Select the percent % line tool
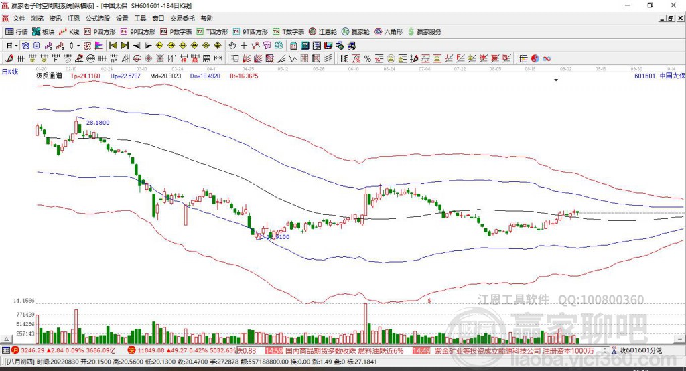The height and width of the screenshot is (371, 686). (368, 59)
